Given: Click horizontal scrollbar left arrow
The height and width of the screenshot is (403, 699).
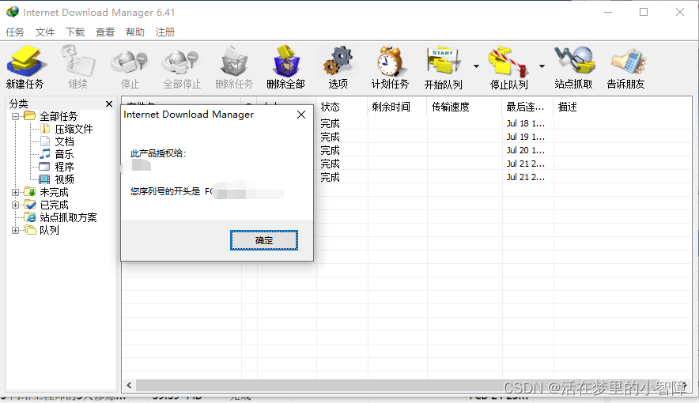Looking at the screenshot, I should (129, 385).
